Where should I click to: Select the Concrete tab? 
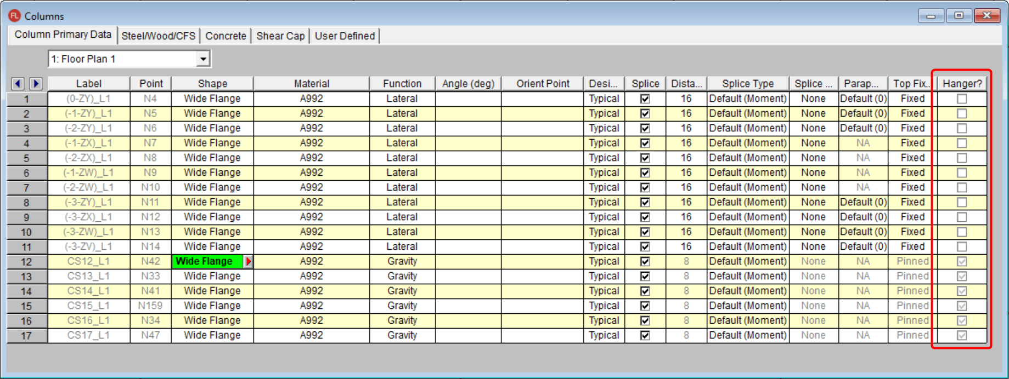226,36
